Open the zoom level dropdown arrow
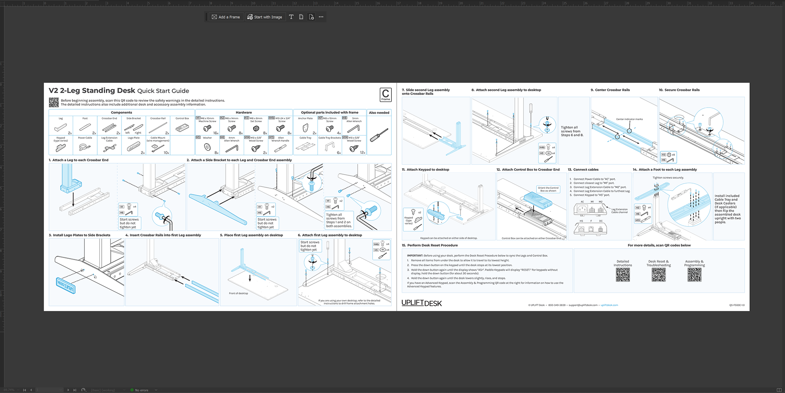This screenshot has width=785, height=393. 18,390
